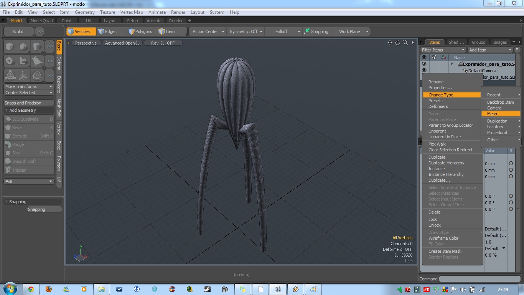Open the Add Item dropdown
524x295 pixels.
(x=490, y=50)
